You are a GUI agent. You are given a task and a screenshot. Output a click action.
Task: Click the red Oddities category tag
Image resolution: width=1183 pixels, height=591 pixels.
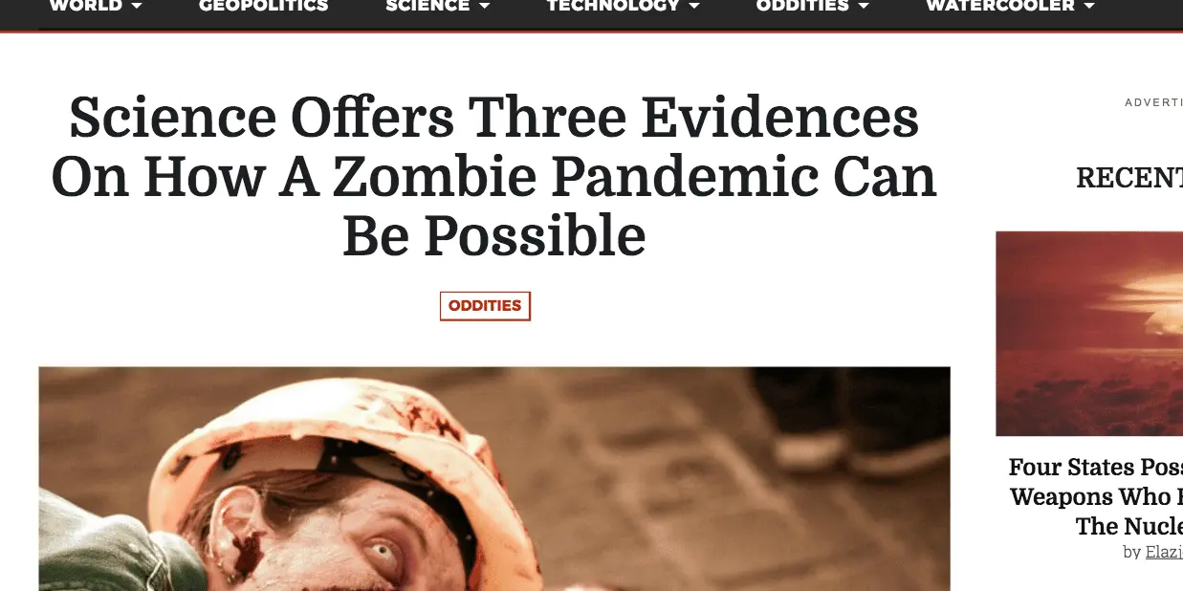[485, 306]
